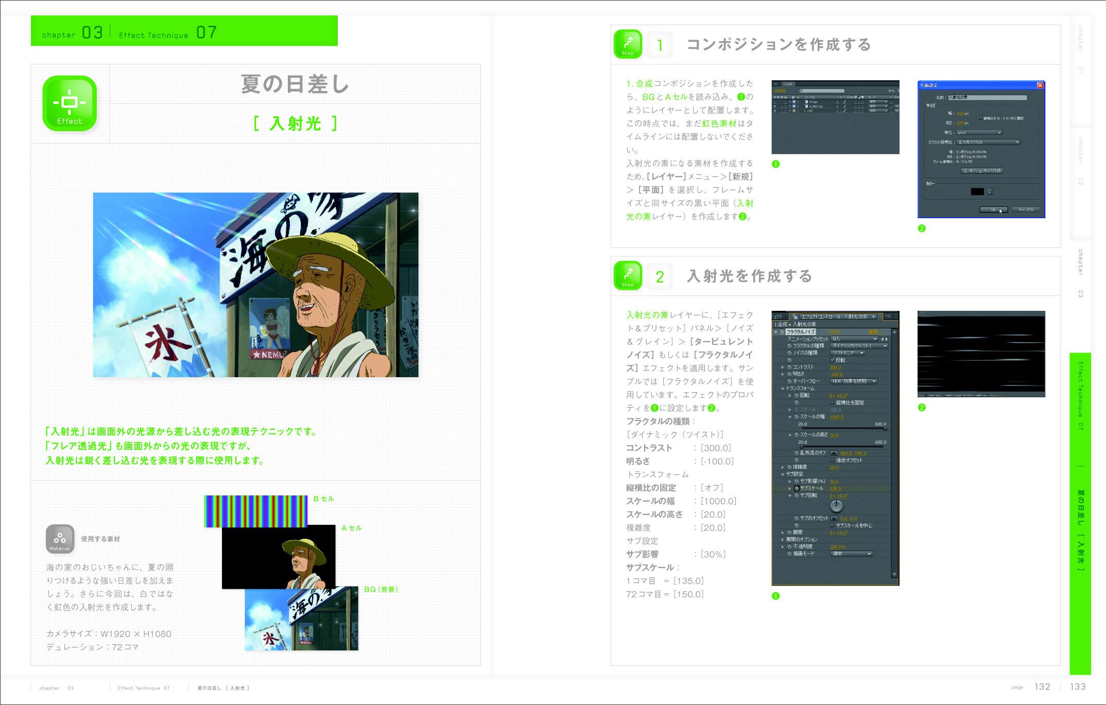
Task: Click point picker for サブのオフセット
Action: point(834,519)
